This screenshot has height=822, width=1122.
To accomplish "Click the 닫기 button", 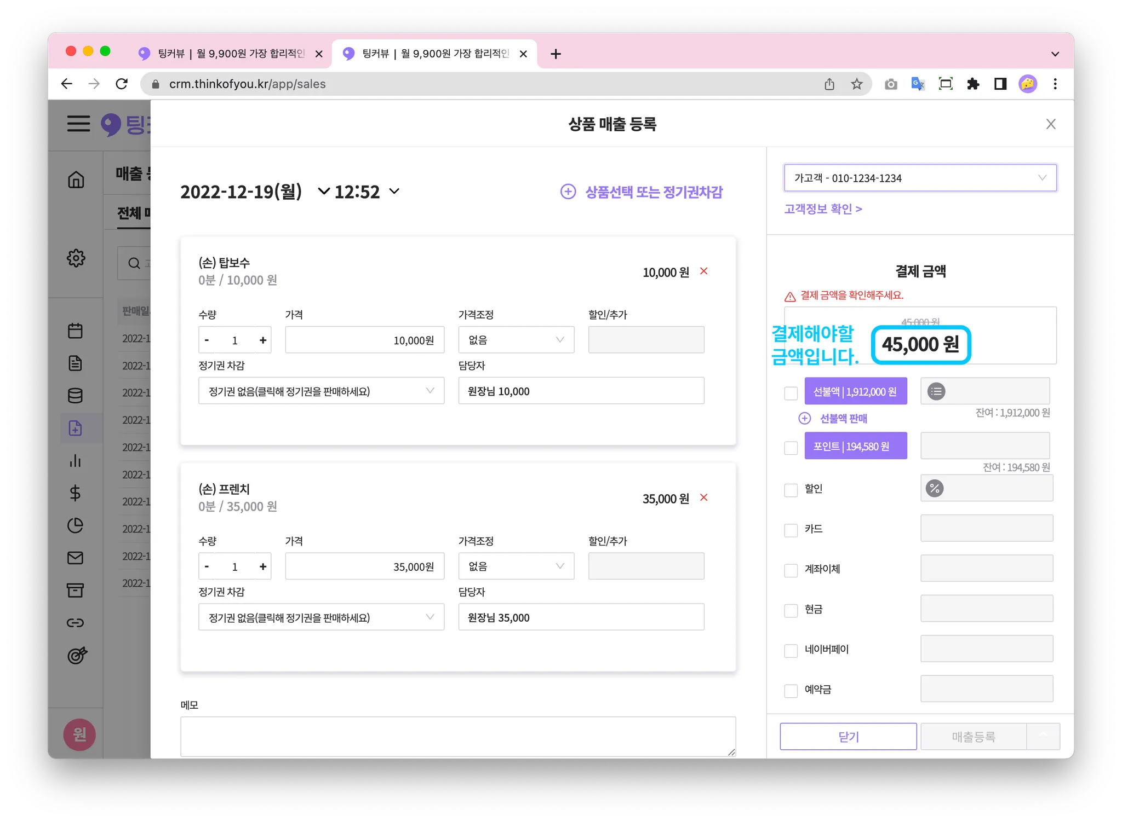I will [848, 737].
